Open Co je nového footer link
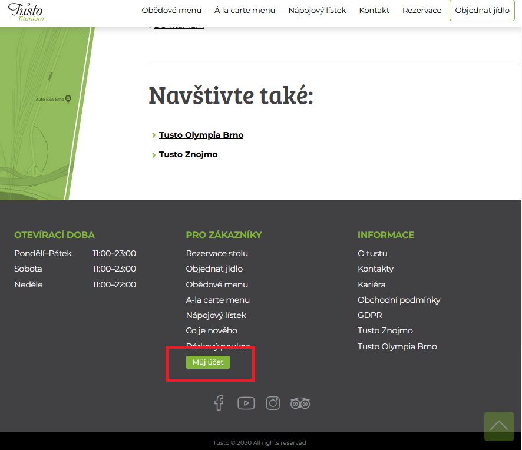The width and height of the screenshot is (522, 450). click(x=212, y=330)
